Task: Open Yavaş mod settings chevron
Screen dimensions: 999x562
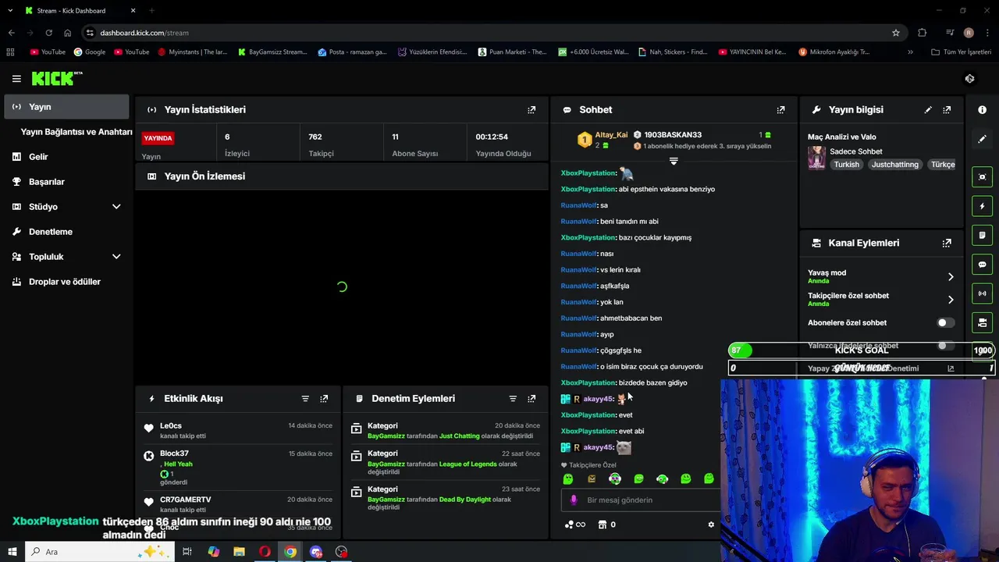Action: [x=950, y=276]
